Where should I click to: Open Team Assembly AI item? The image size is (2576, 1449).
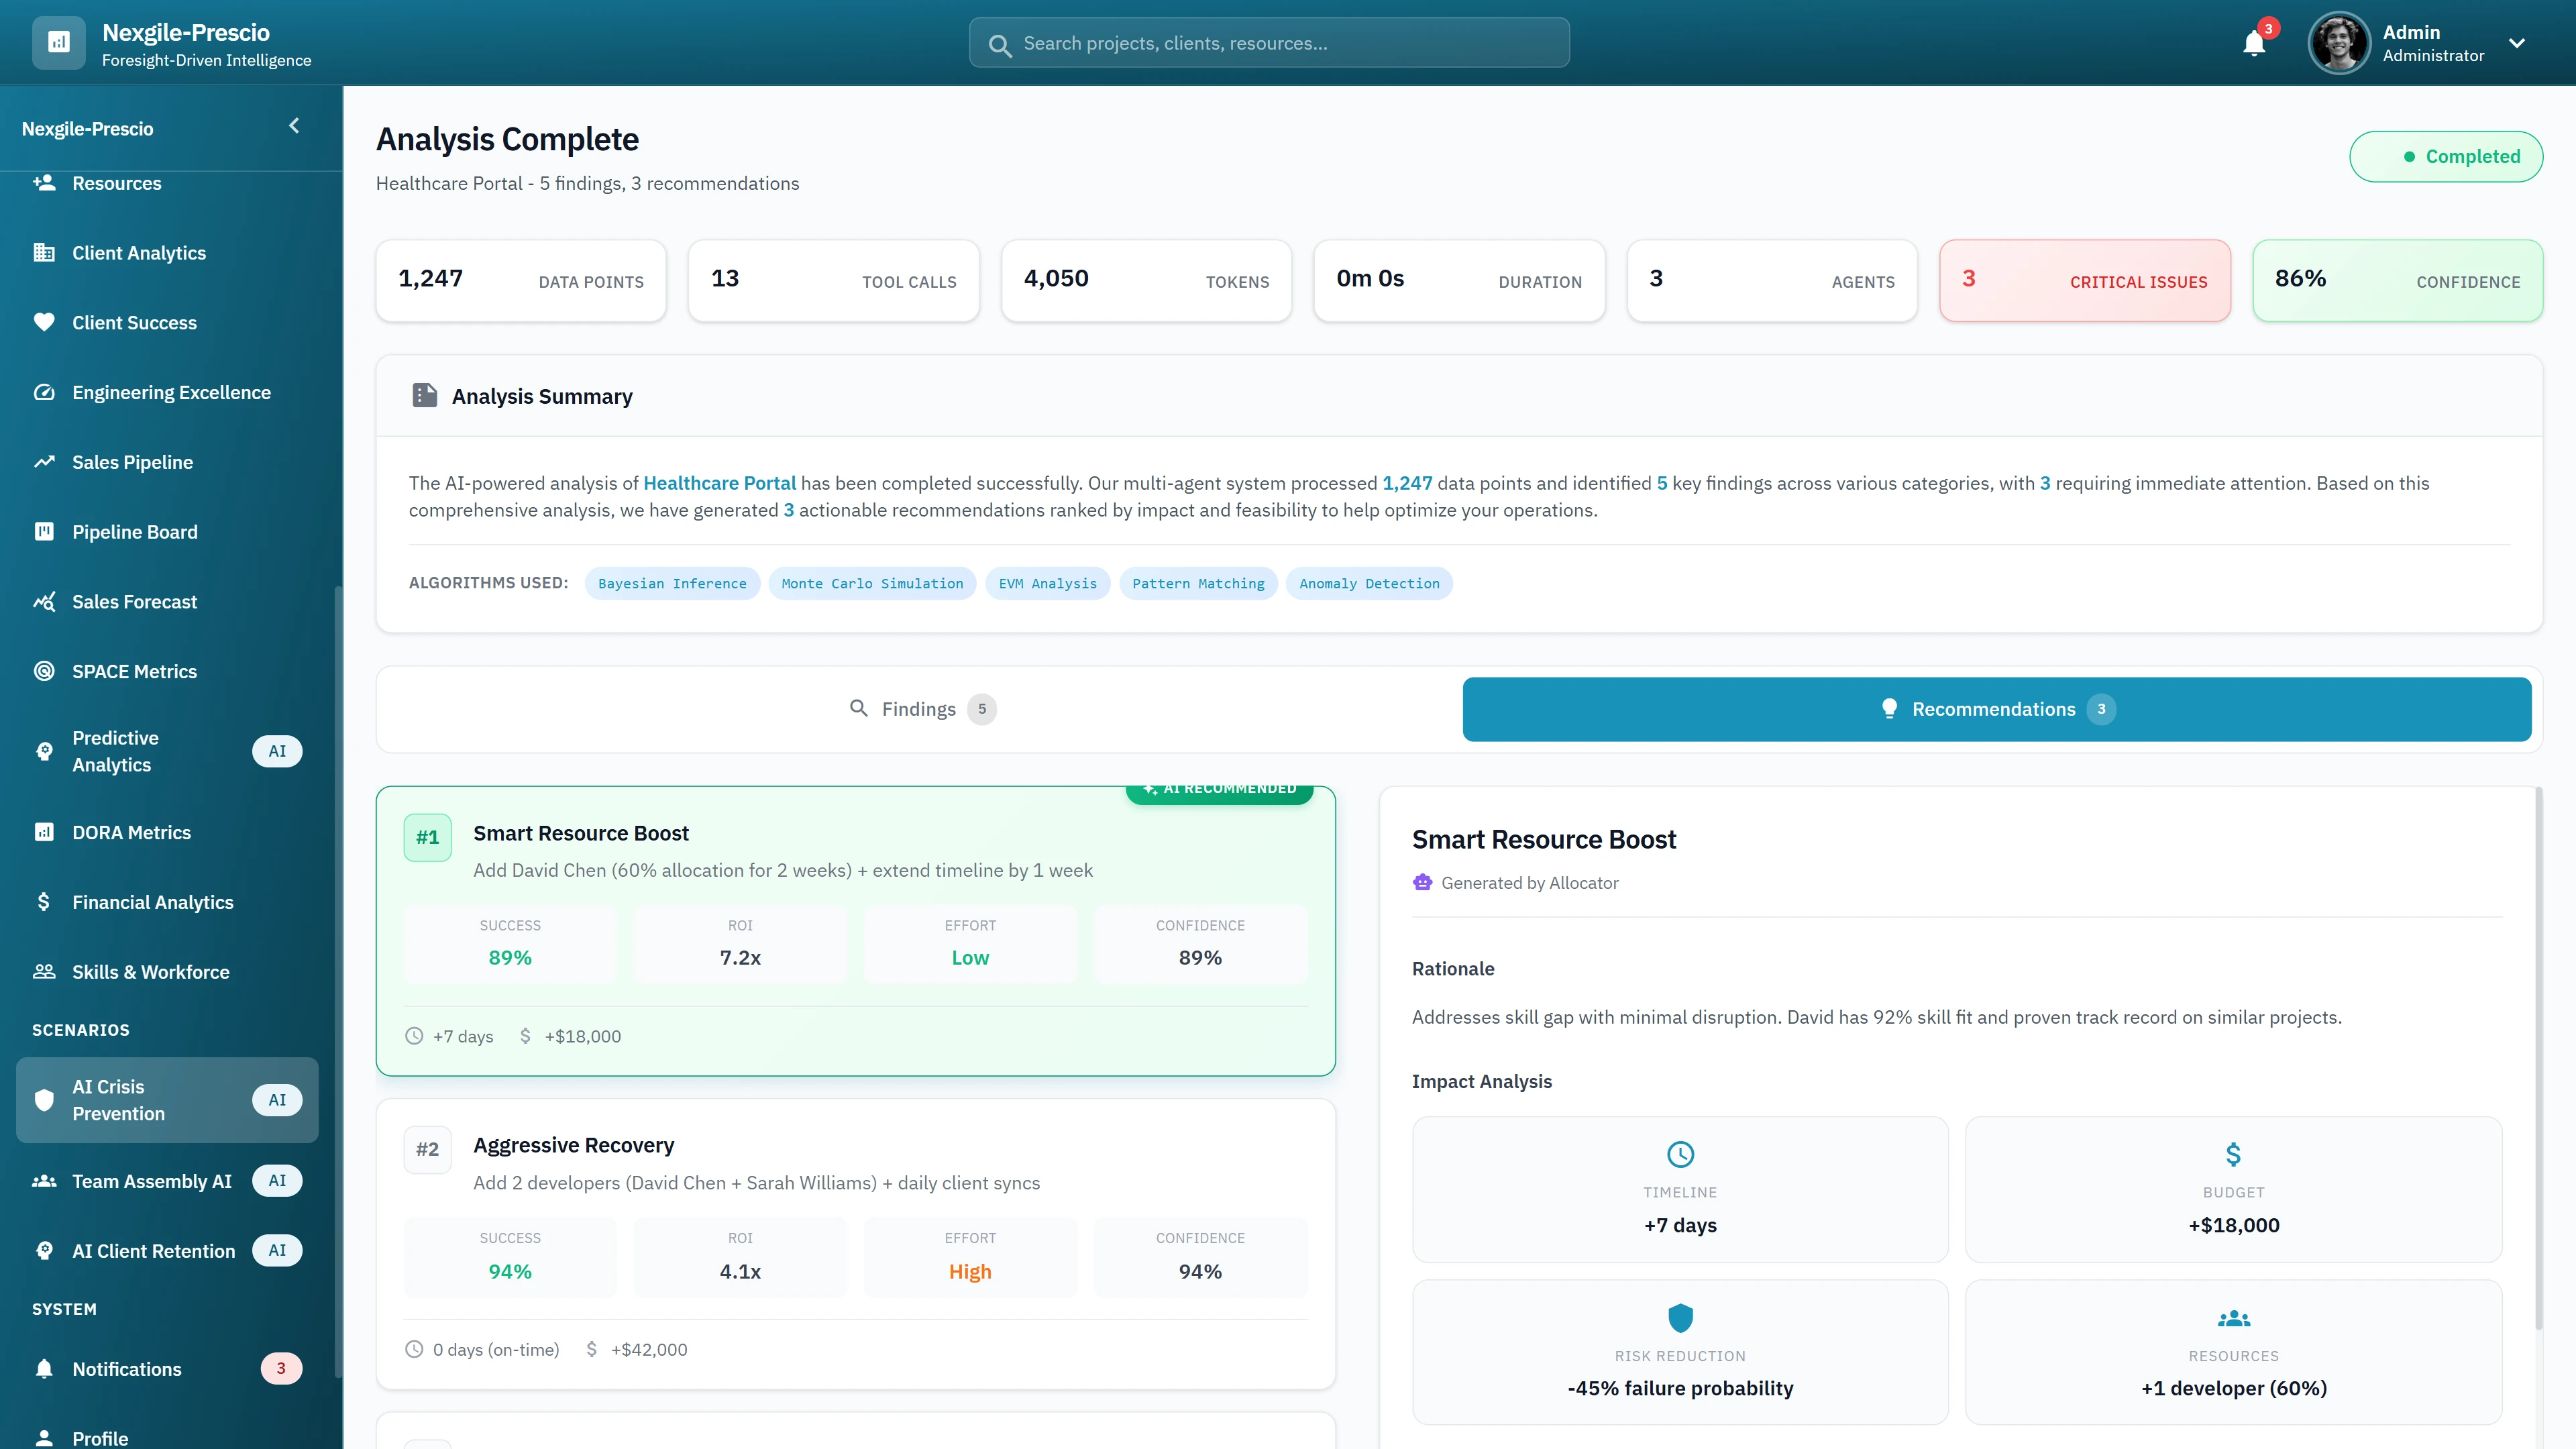[151, 1181]
